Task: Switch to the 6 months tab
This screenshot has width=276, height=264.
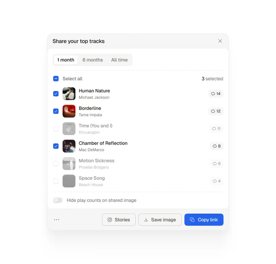Action: tap(93, 60)
